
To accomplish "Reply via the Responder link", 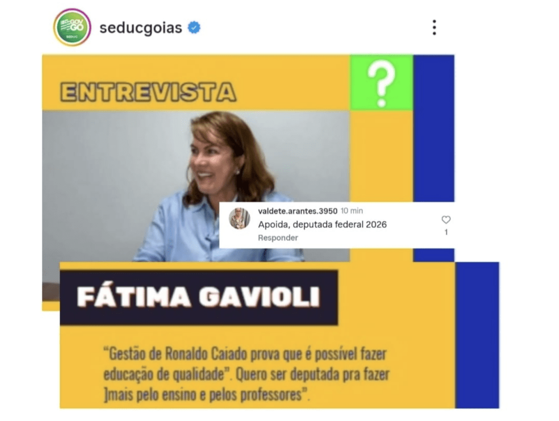I will [x=278, y=237].
